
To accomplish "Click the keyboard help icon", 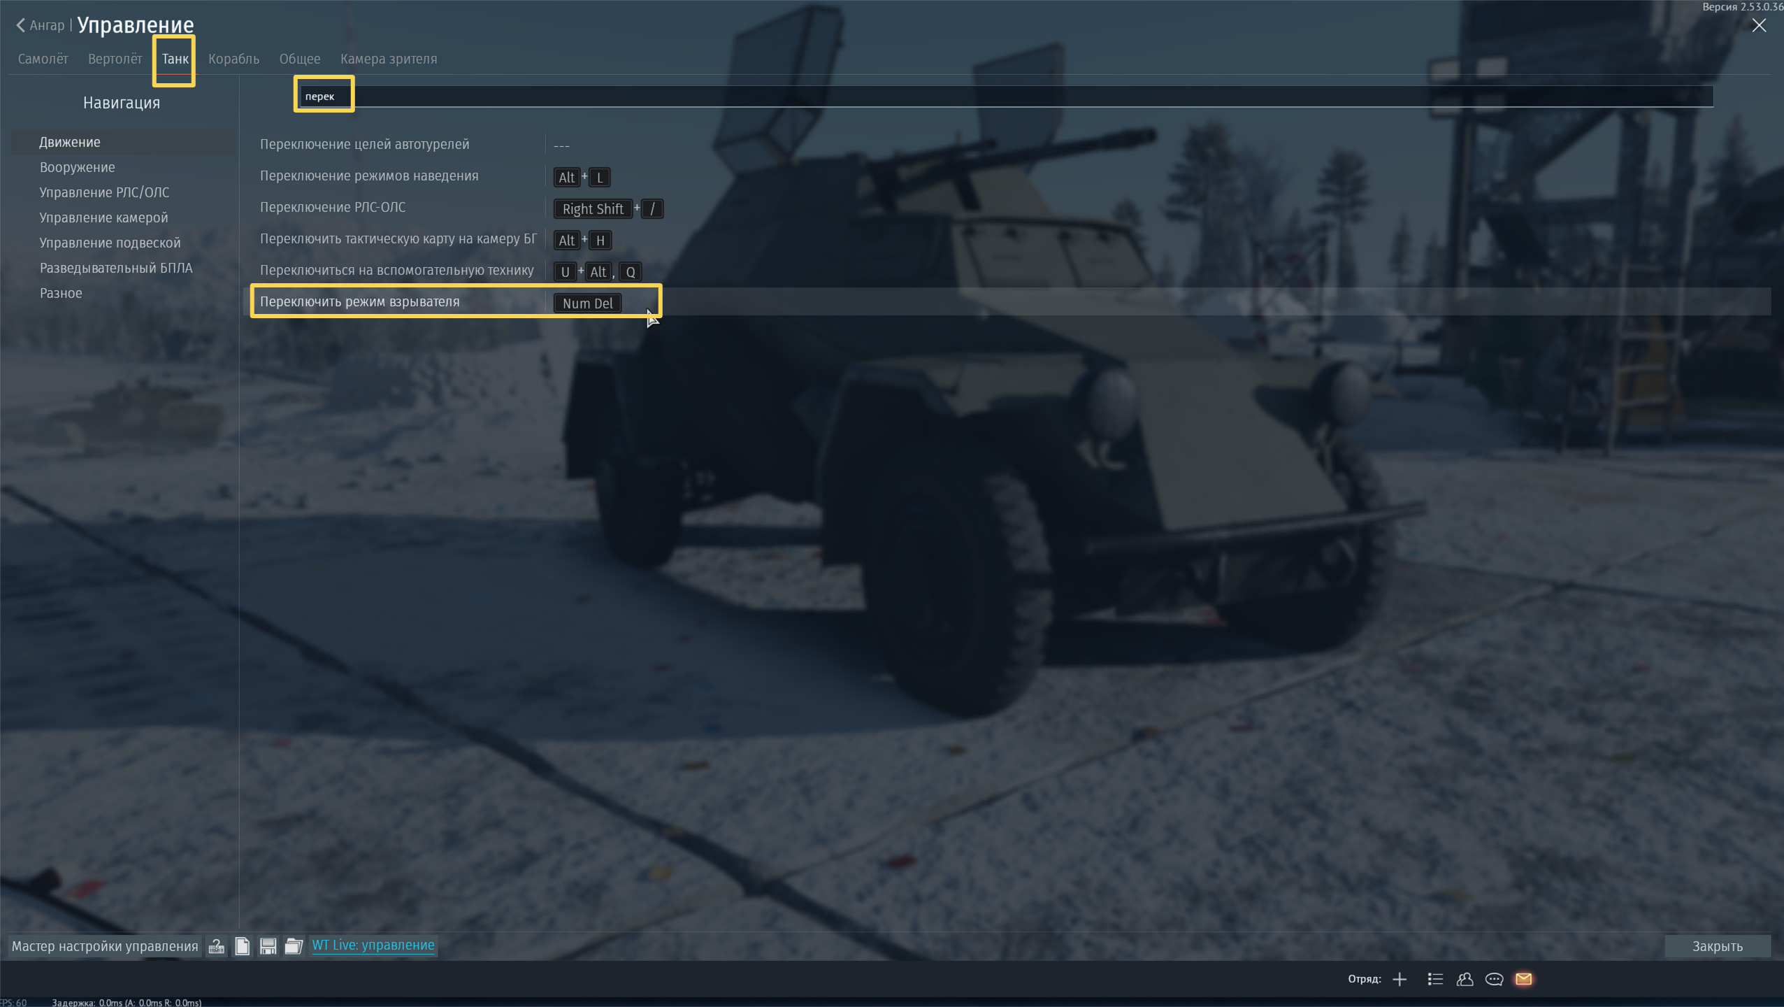I will pyautogui.click(x=217, y=946).
